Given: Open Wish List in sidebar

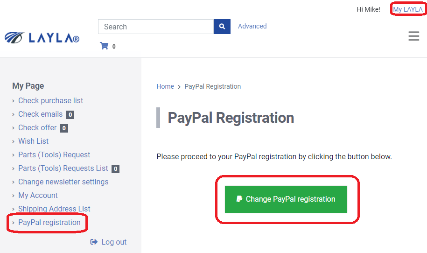Looking at the screenshot, I should tap(33, 141).
